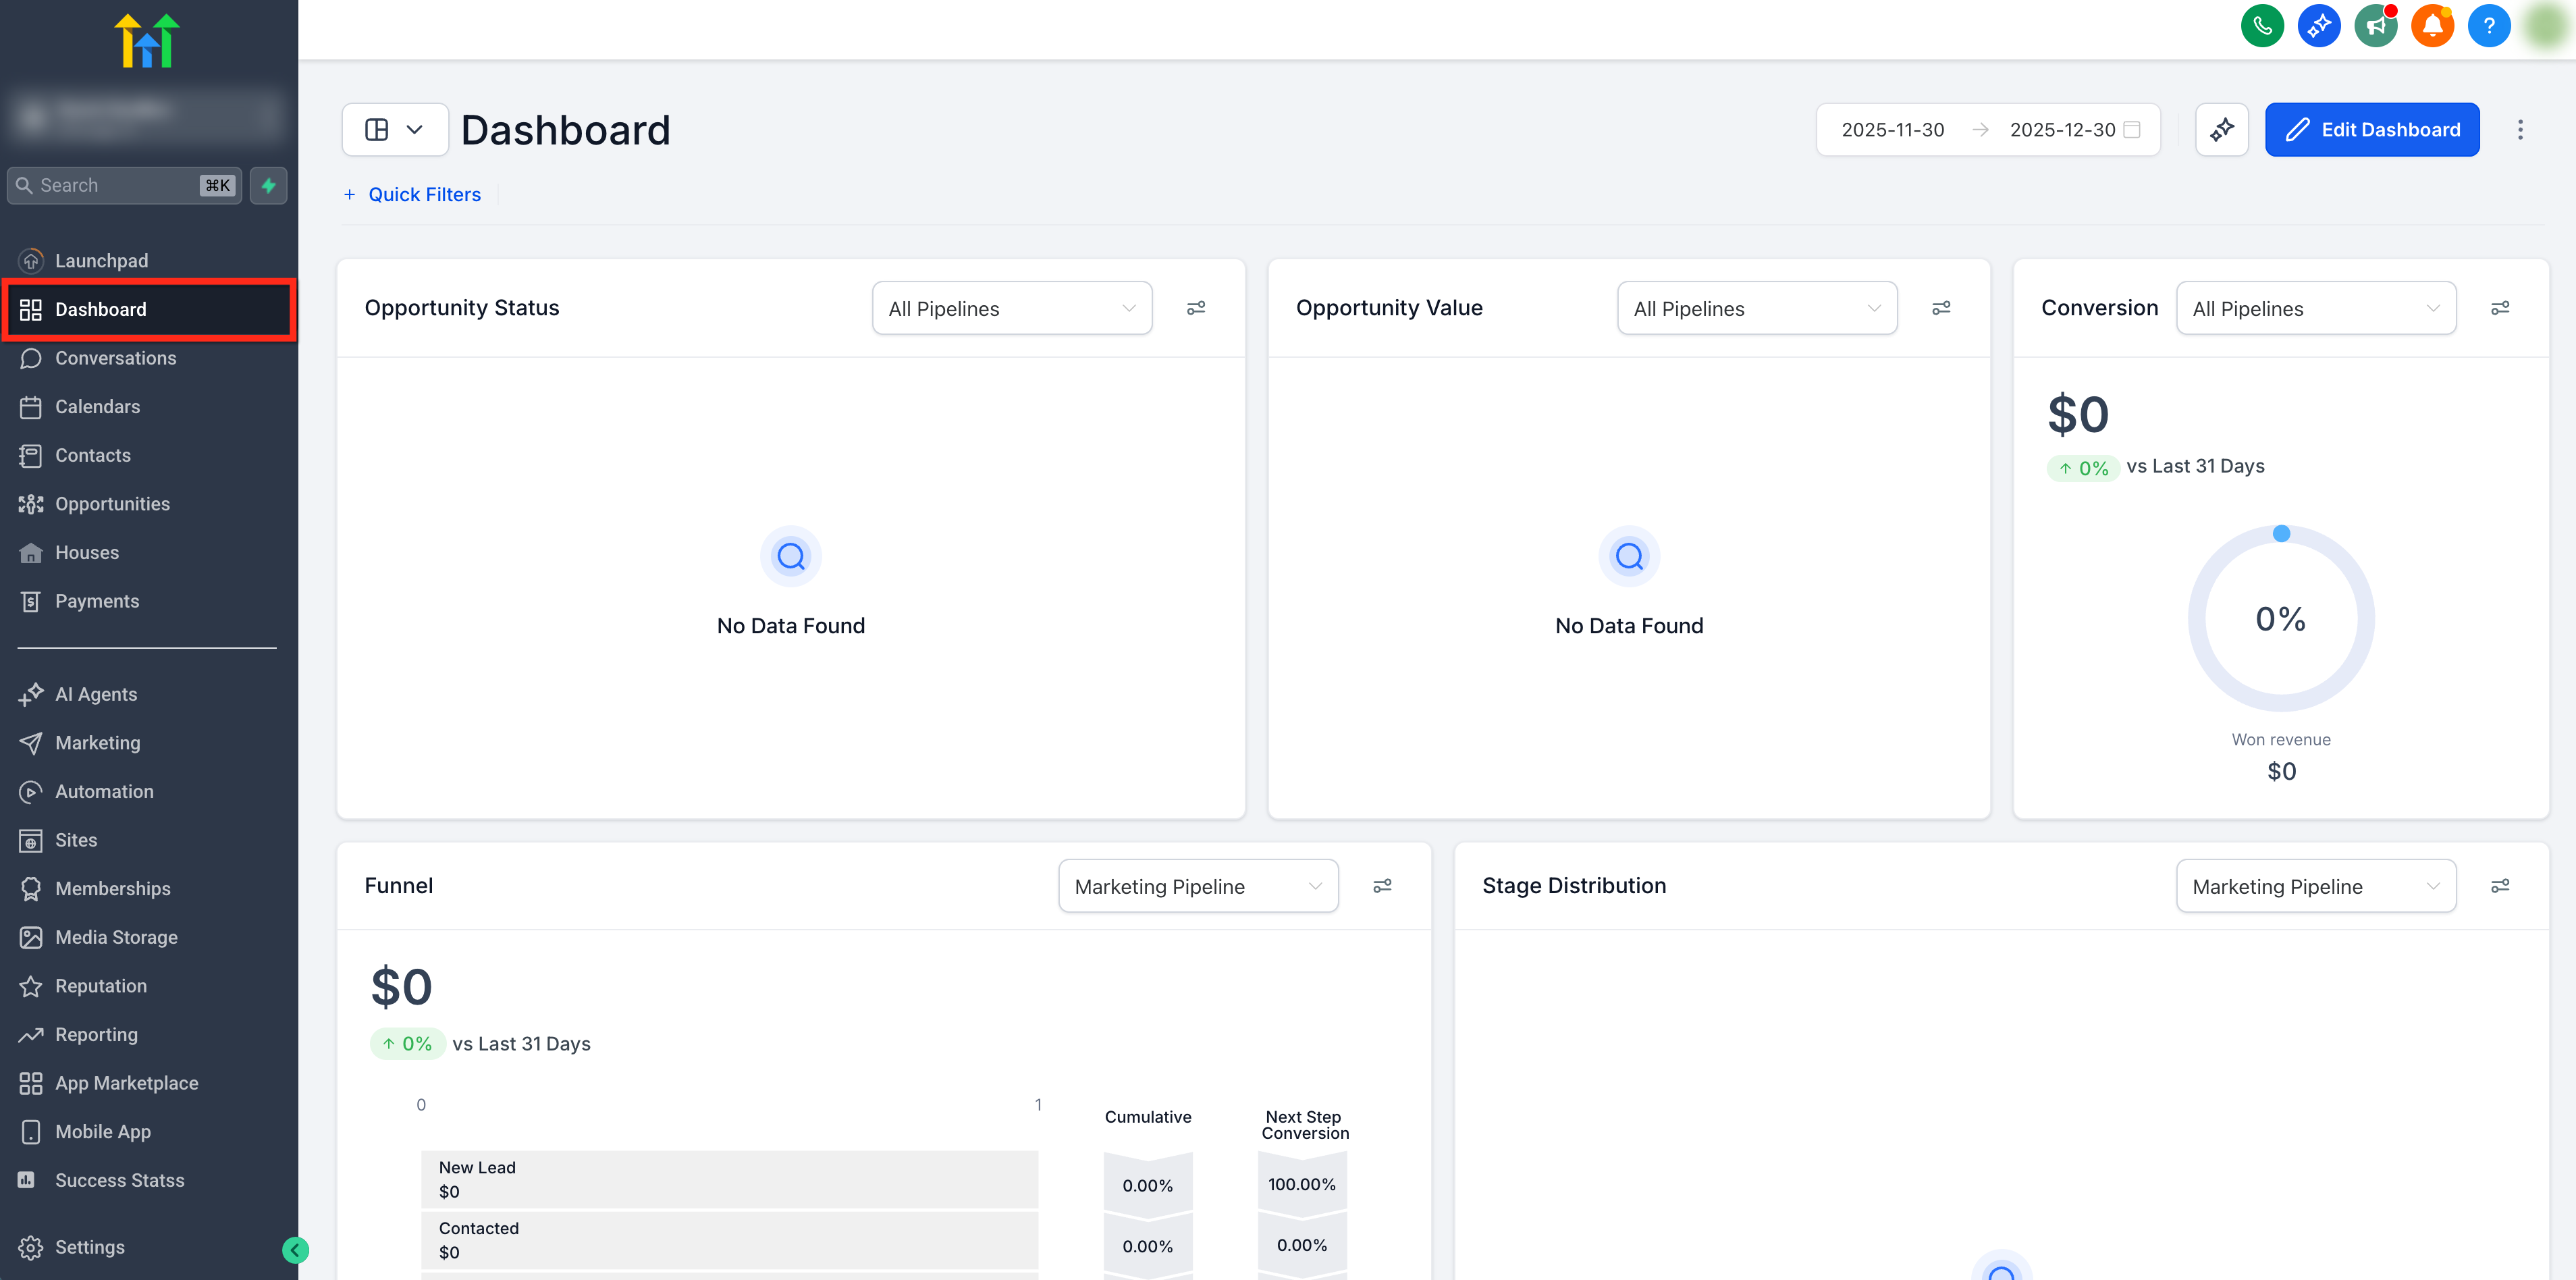Click the lightning bolt quick actions icon
This screenshot has height=1280, width=2576.
[x=268, y=186]
